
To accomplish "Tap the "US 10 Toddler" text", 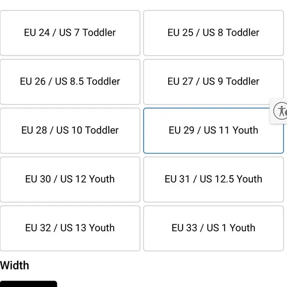I will pyautogui.click(x=87, y=130).
